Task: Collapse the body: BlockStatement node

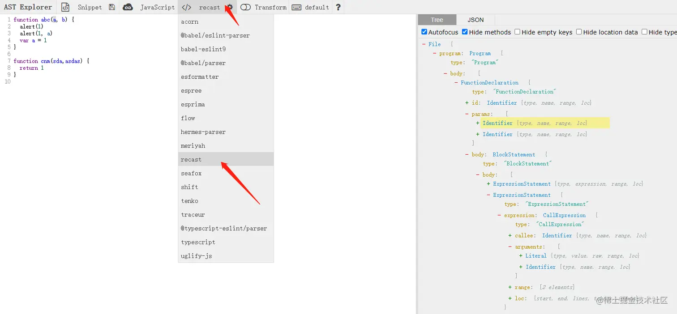Action: coord(467,155)
